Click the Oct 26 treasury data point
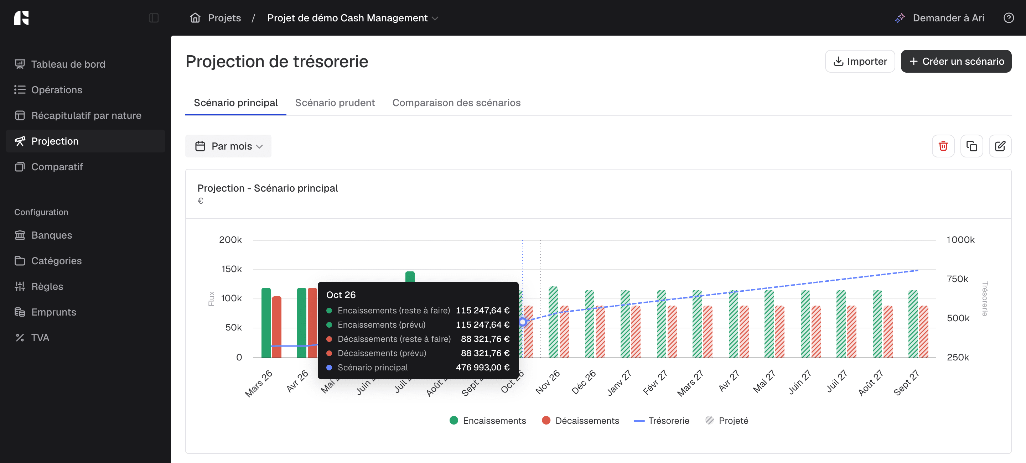This screenshot has height=463, width=1026. (x=523, y=322)
